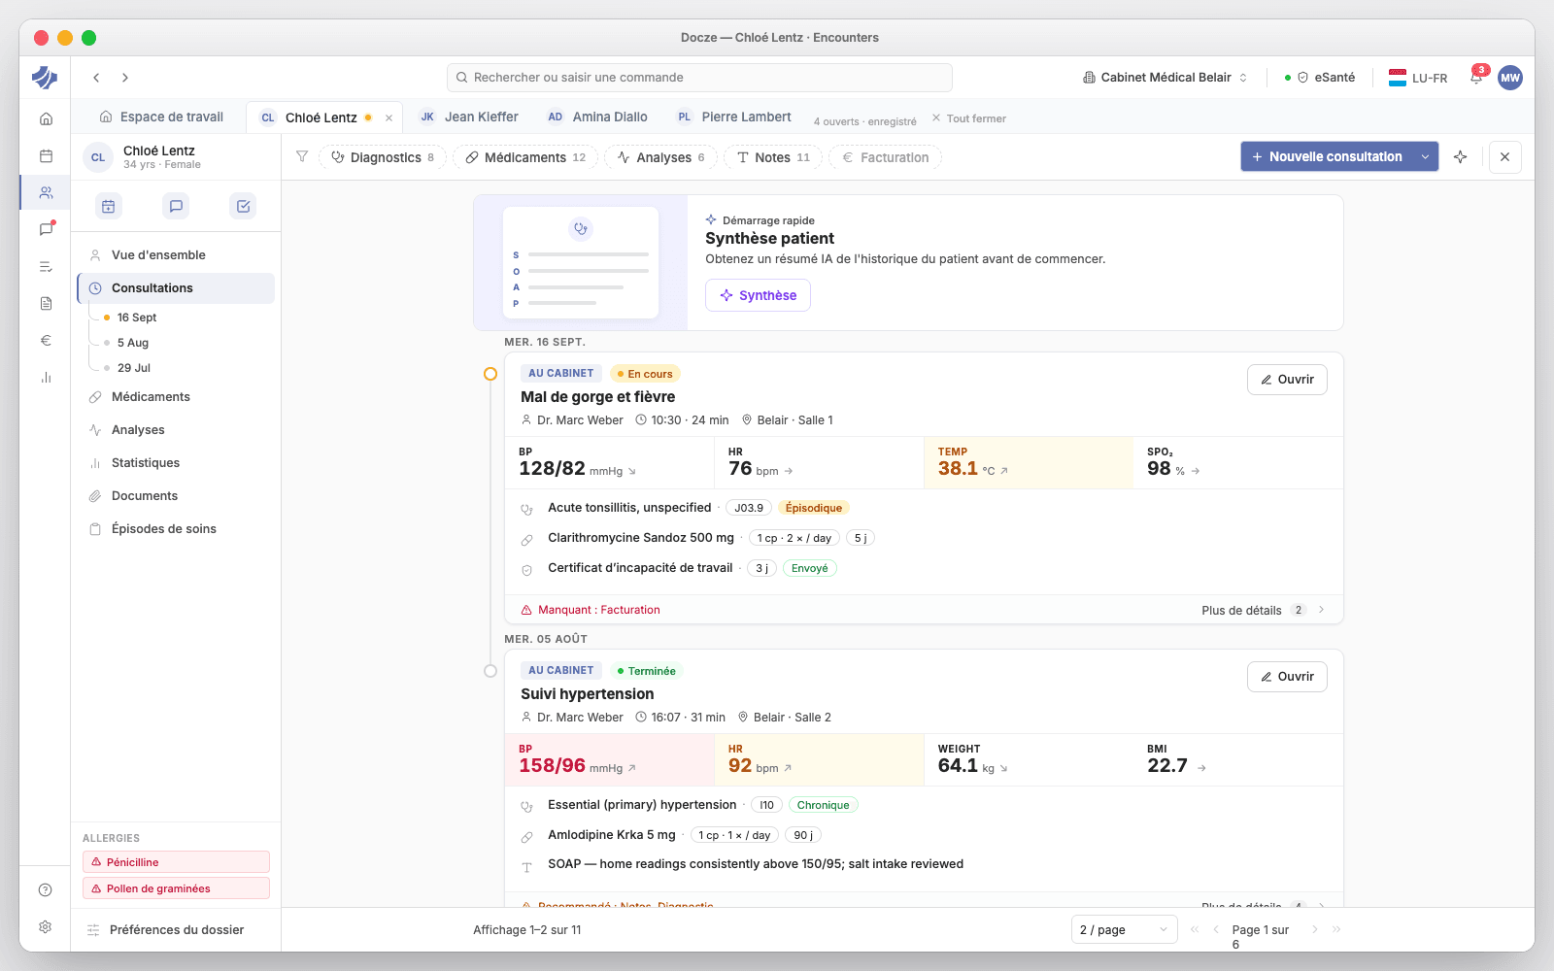
Task: Toggle the Médicaments filter chip
Action: 525,157
